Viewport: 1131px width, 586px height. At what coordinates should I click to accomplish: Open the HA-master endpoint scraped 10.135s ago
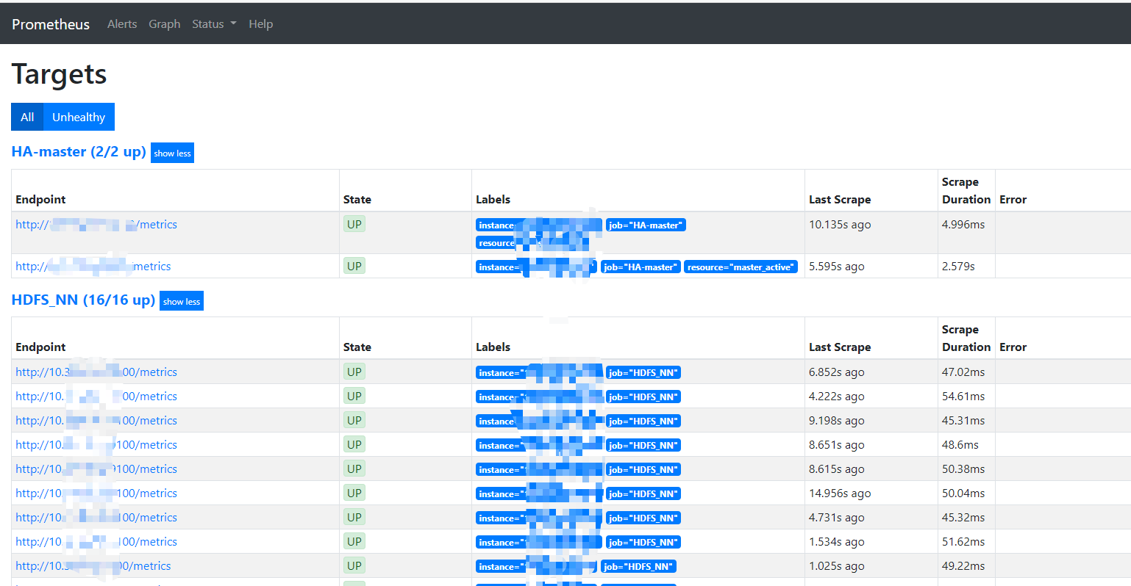pyautogui.click(x=96, y=225)
